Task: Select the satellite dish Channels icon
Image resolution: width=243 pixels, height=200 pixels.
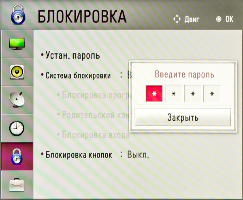Action: 16,100
